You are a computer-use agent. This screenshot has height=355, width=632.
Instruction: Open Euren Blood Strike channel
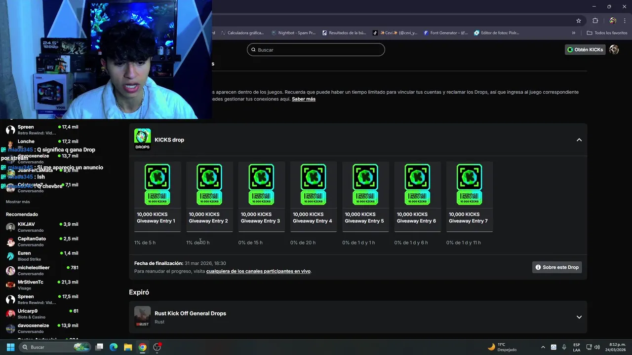[x=42, y=256]
